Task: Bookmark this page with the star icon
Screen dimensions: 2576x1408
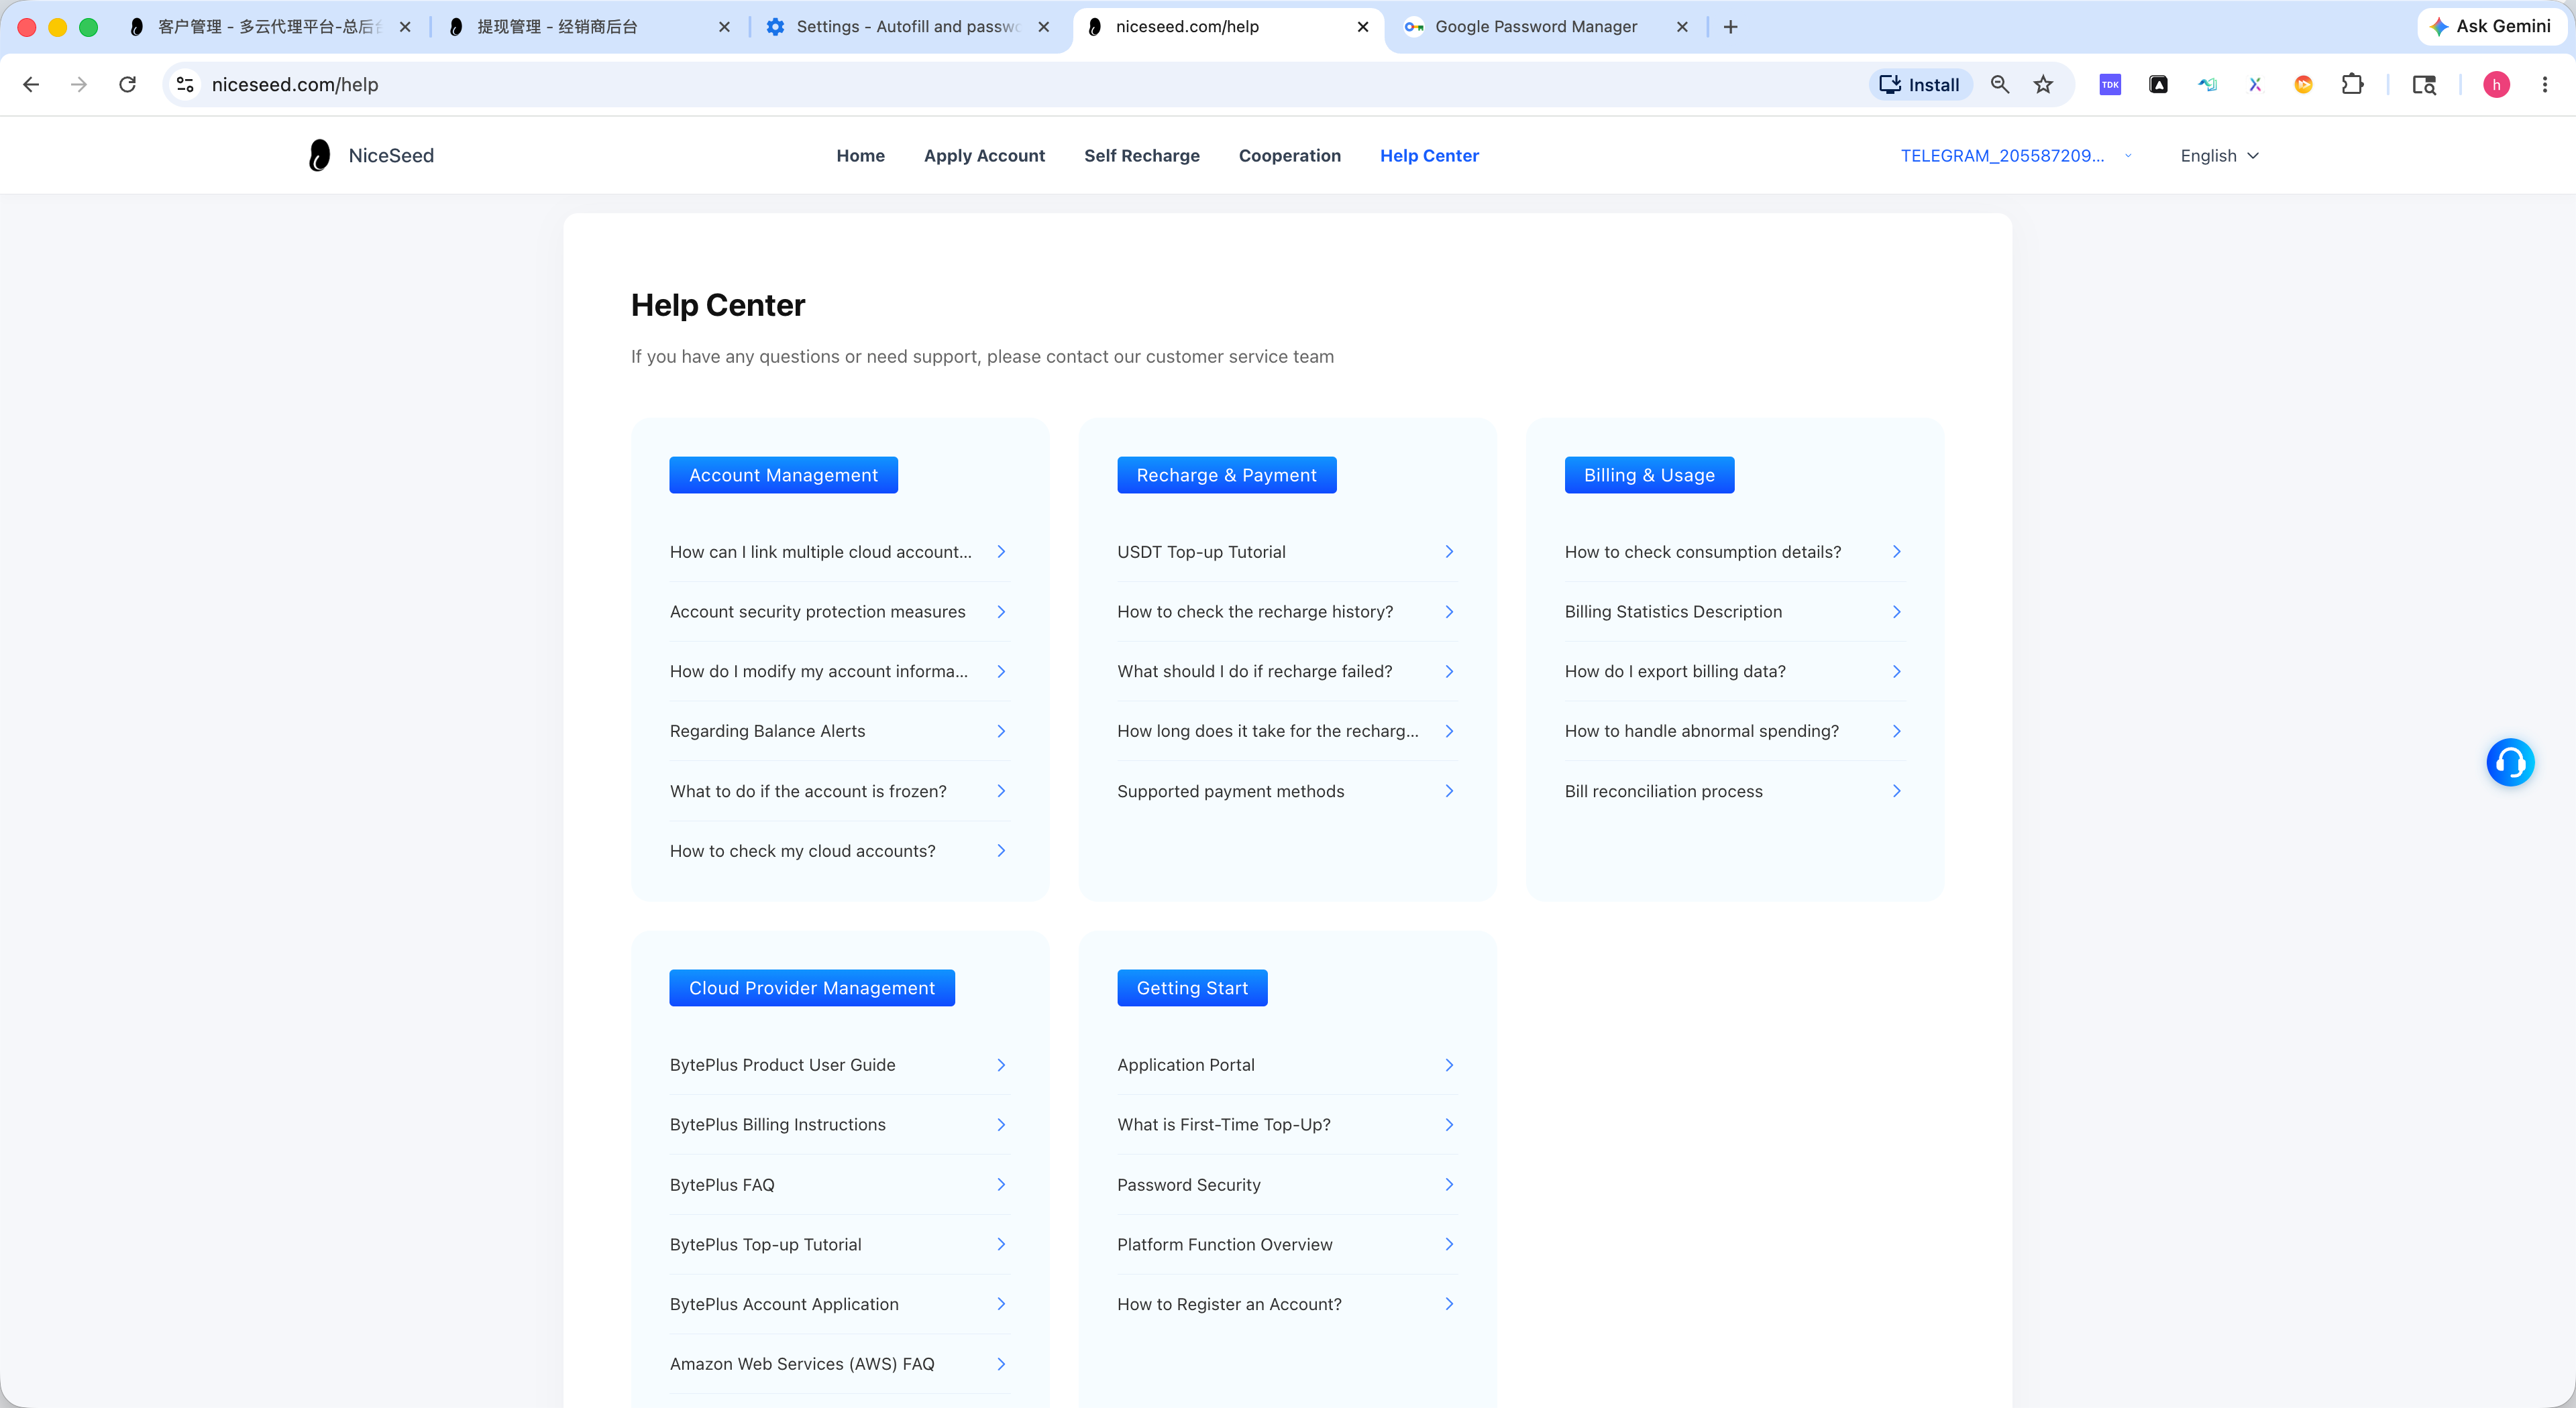Action: click(x=2043, y=85)
